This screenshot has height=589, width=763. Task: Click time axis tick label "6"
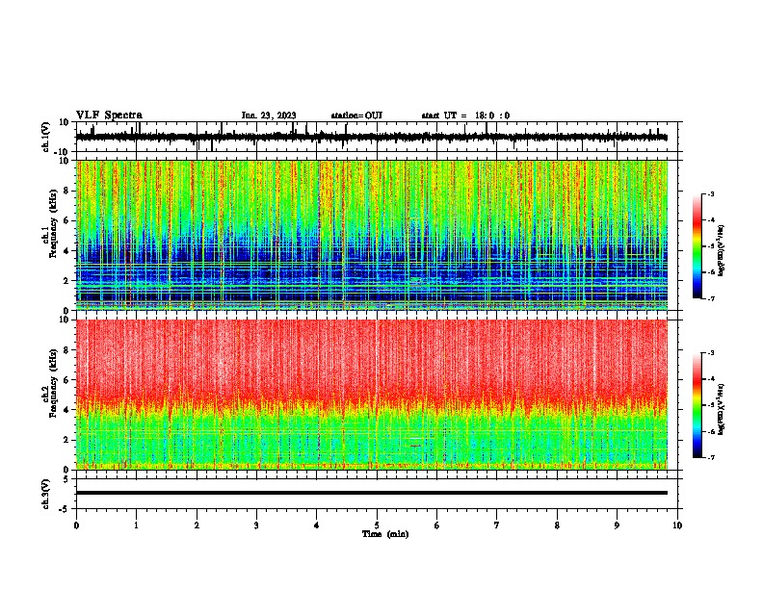coord(437,525)
